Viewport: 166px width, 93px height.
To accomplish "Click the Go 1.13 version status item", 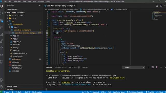I will (x=27, y=92).
